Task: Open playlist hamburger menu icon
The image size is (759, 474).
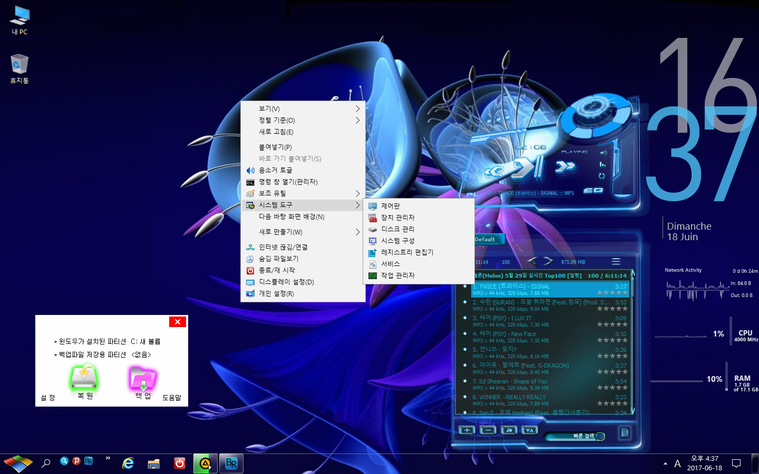Action: 616,262
